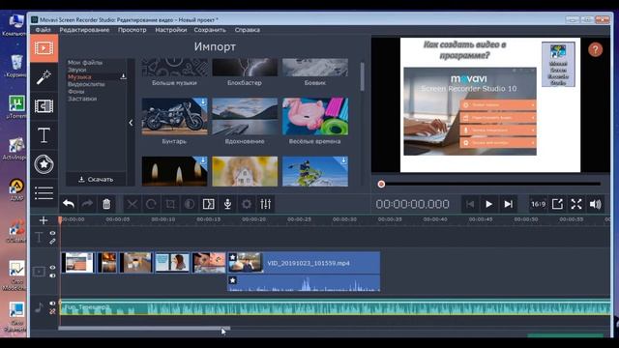Viewport: 619px width, 348px height.
Task: Toggle music track link icon
Action: (52, 311)
